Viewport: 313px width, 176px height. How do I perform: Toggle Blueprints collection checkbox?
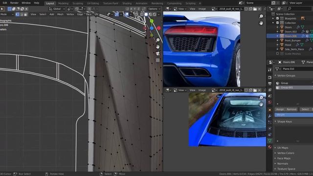(277, 19)
